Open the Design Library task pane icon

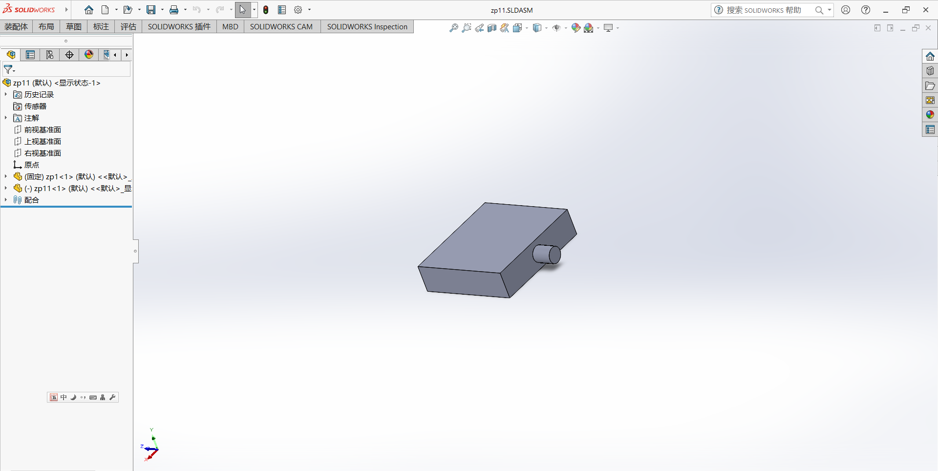coord(930,71)
